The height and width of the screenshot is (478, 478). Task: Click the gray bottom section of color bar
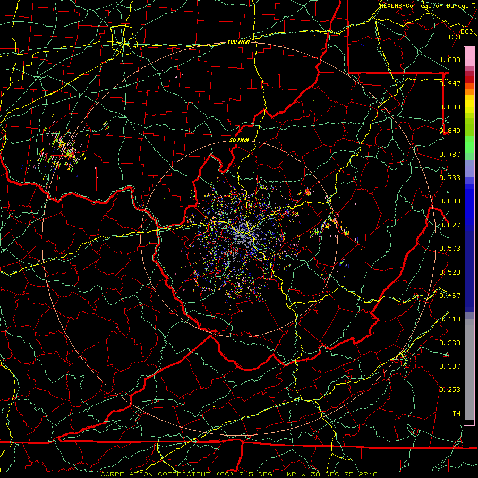tap(469, 369)
